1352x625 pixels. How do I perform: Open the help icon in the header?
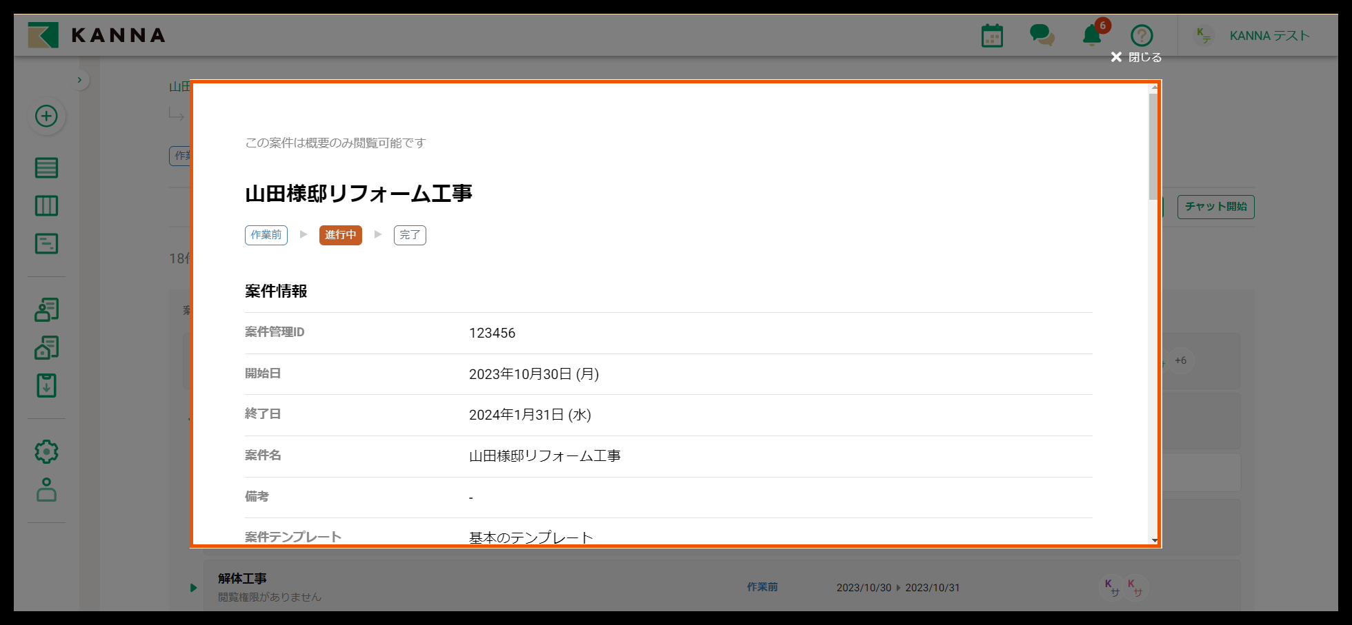coord(1142,35)
